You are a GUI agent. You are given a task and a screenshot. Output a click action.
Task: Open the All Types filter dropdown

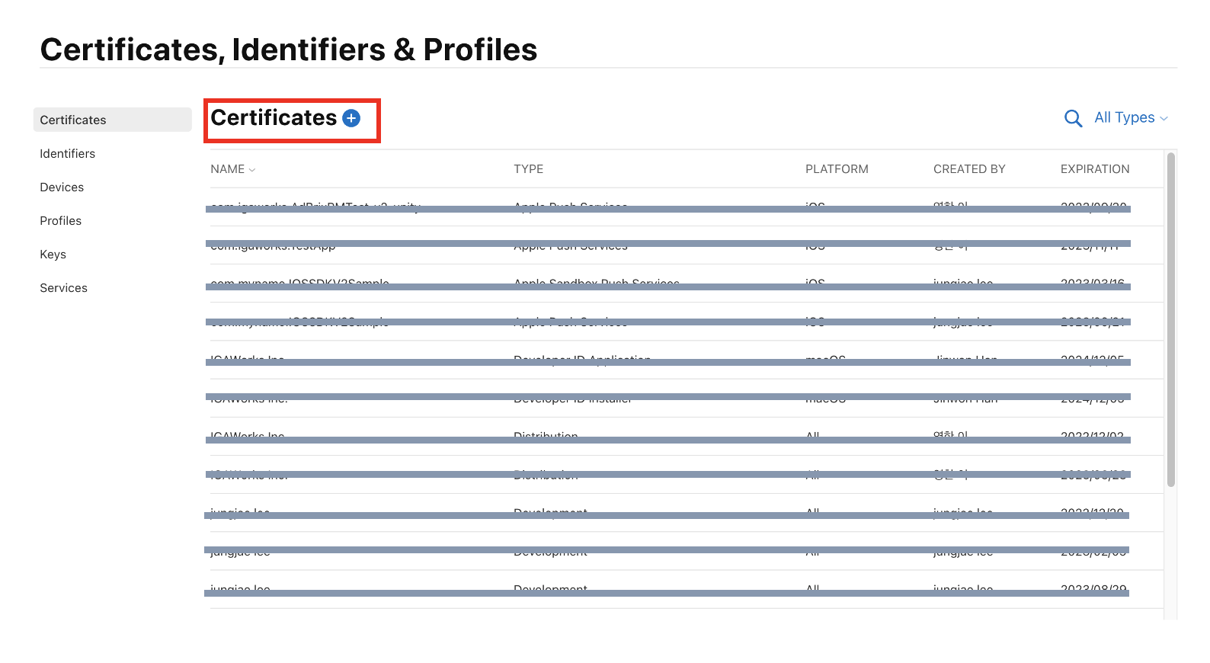(1131, 117)
